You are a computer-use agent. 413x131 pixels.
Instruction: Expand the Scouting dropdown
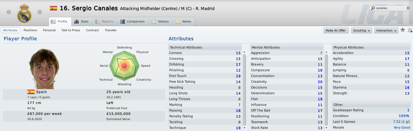(362, 31)
